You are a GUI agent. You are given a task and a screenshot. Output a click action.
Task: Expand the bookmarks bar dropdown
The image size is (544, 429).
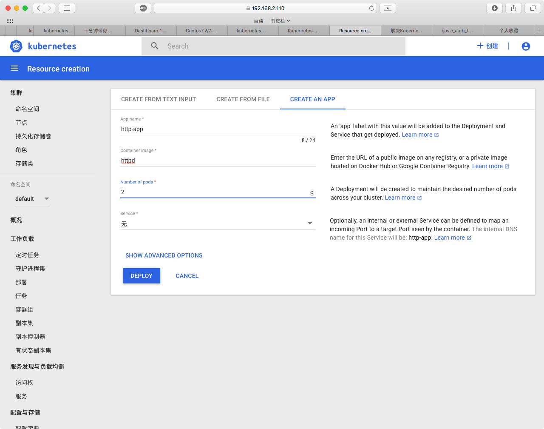(280, 21)
